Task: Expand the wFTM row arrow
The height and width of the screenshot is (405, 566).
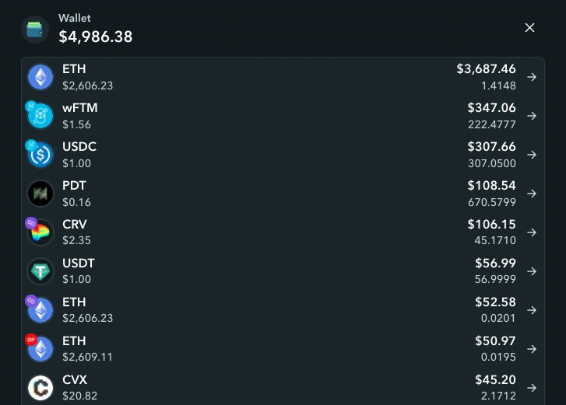Action: pyautogui.click(x=531, y=116)
